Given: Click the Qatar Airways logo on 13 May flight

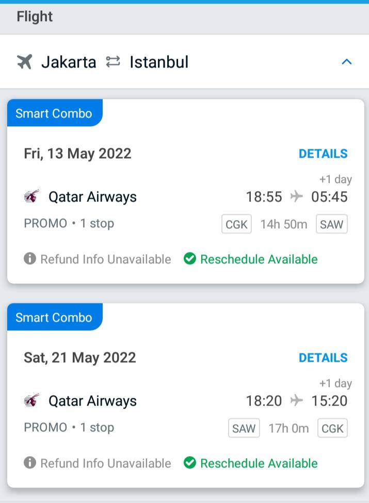Looking at the screenshot, I should (x=32, y=196).
